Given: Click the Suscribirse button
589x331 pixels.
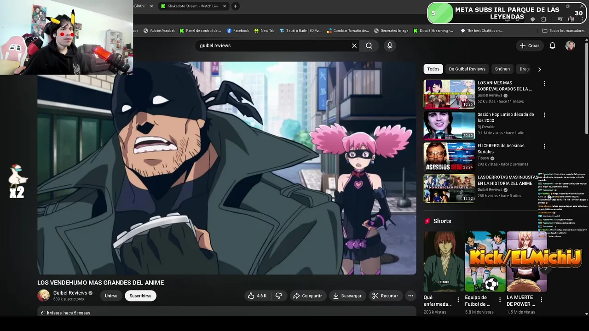Looking at the screenshot, I should click(140, 296).
